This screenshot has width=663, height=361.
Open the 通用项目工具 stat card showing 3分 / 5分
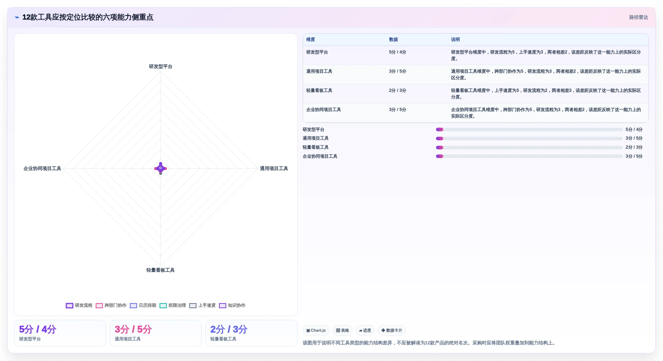156,333
